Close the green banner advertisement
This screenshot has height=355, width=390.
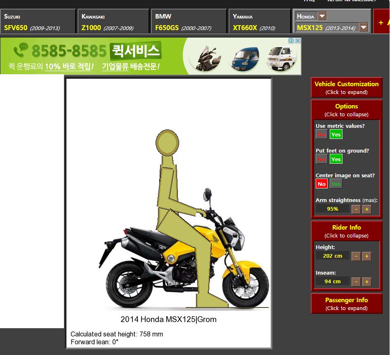click(x=298, y=41)
